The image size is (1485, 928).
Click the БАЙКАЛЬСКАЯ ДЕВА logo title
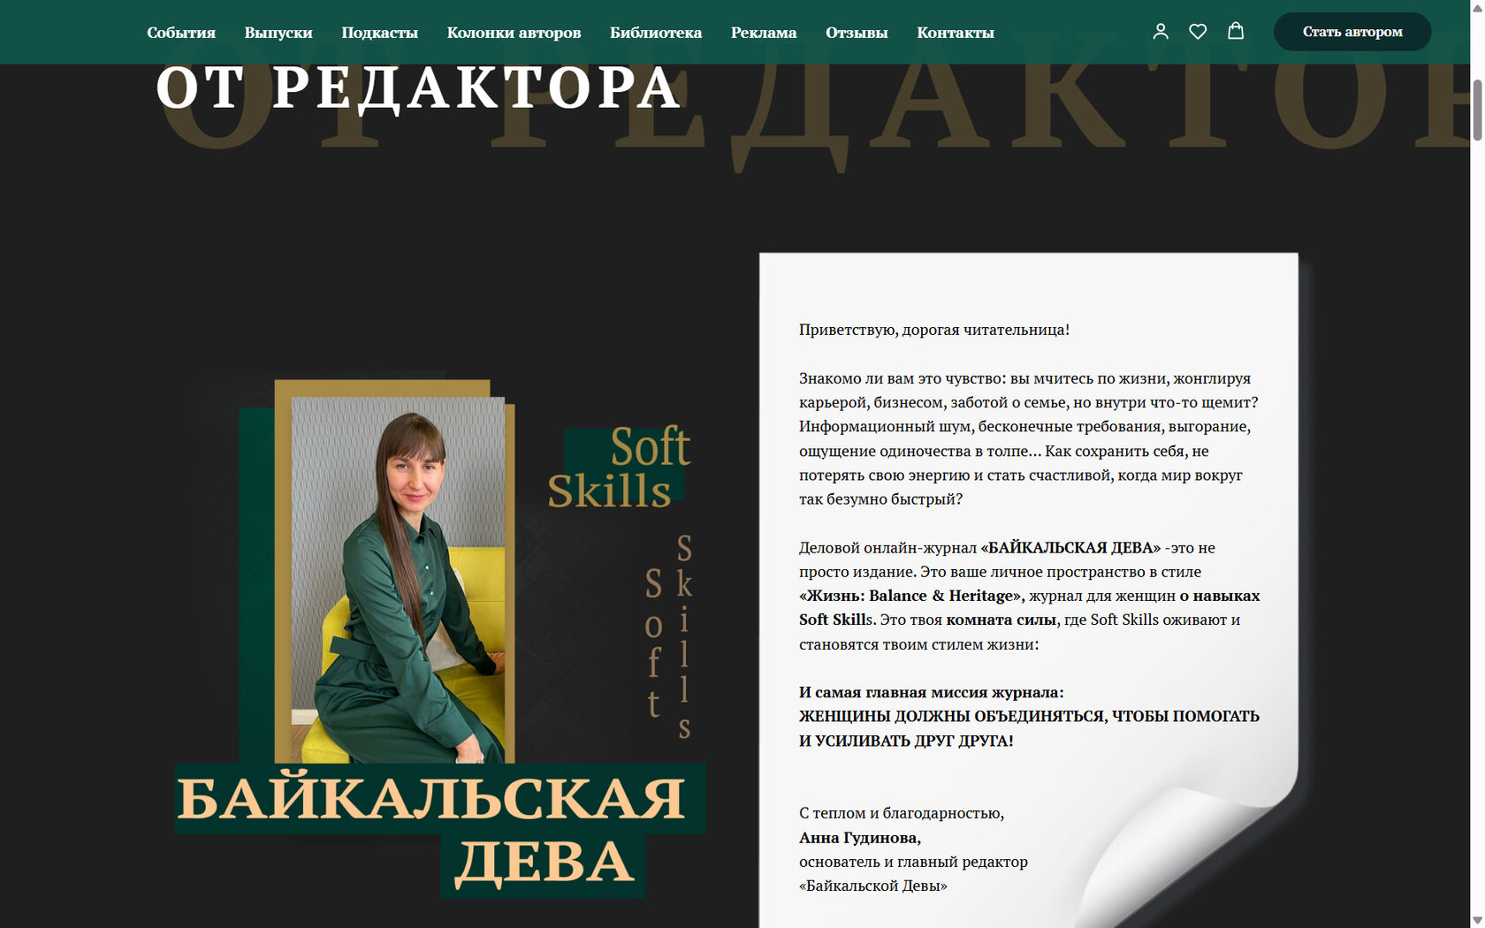440,831
